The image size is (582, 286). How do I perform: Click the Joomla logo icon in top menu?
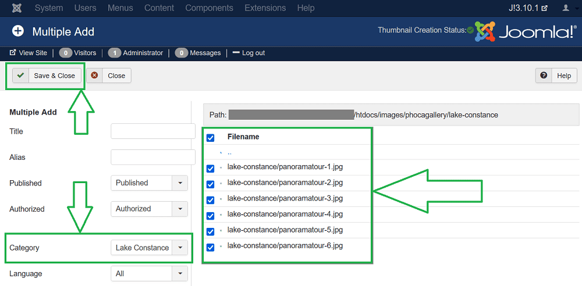point(17,8)
